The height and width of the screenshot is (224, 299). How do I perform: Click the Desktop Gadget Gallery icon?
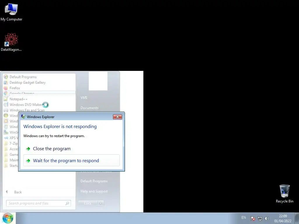[6, 83]
